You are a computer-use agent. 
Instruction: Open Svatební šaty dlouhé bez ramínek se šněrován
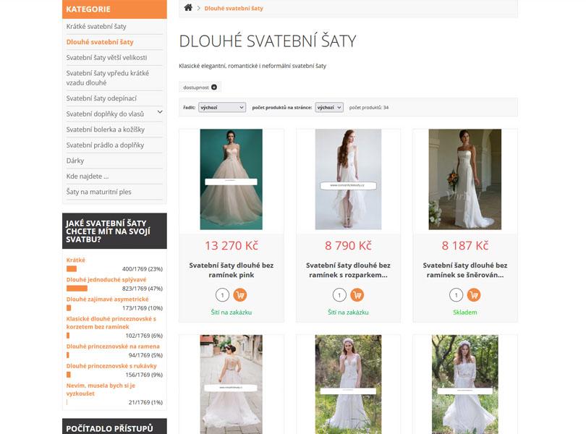pos(465,270)
